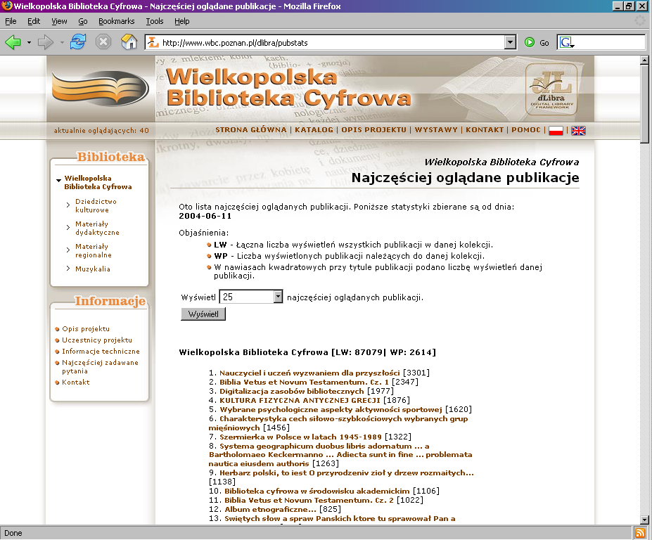Click the Google search input field

(x=610, y=42)
